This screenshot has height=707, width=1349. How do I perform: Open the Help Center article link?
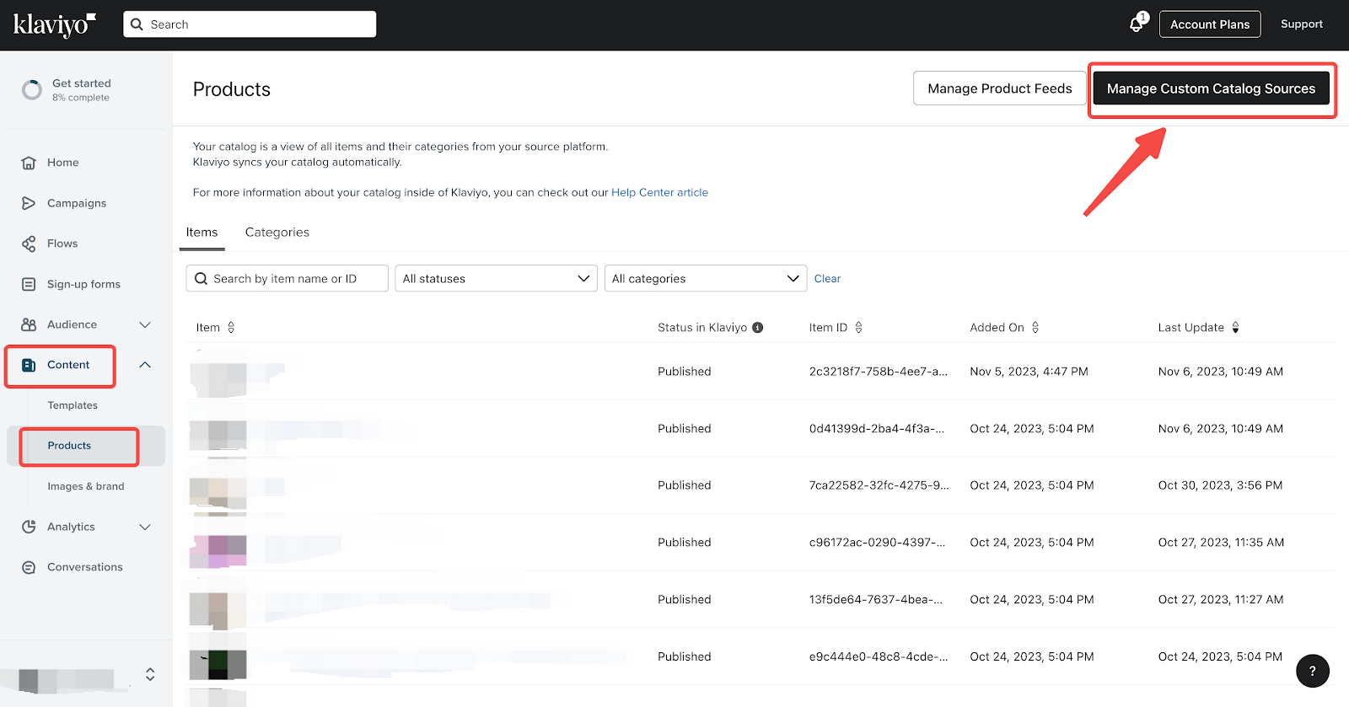point(659,193)
